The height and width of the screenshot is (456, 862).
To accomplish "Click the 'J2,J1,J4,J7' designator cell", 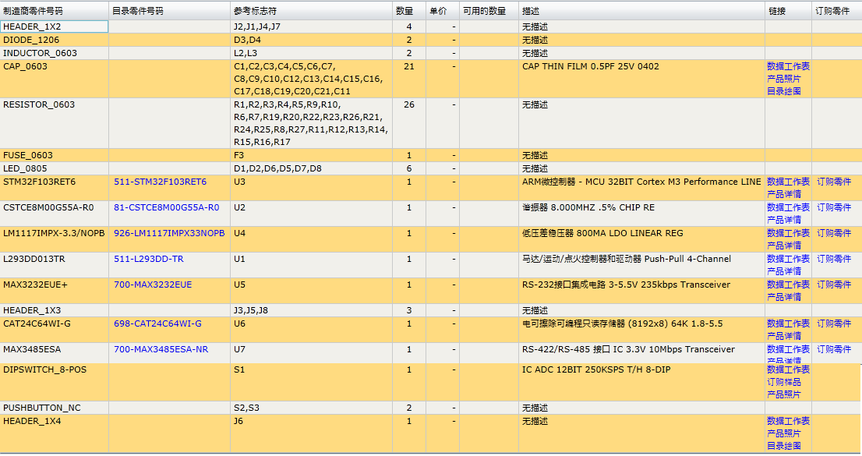I will [311, 27].
